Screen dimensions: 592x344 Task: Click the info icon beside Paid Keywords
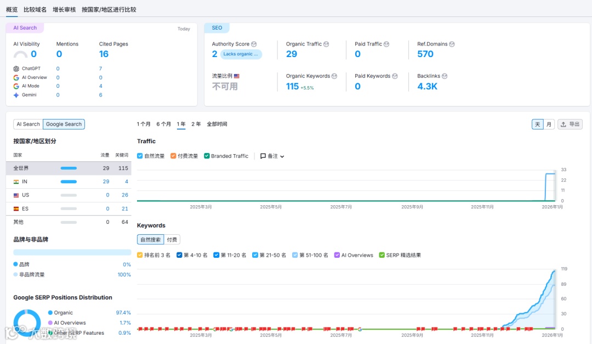[395, 76]
